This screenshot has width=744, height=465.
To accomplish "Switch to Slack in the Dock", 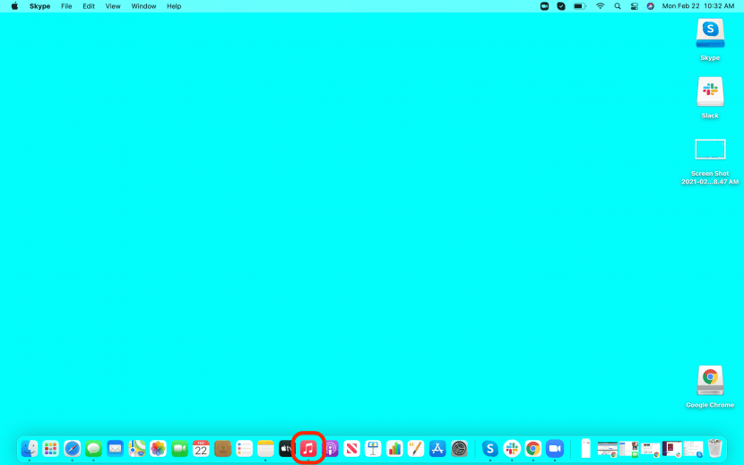I will tap(512, 448).
